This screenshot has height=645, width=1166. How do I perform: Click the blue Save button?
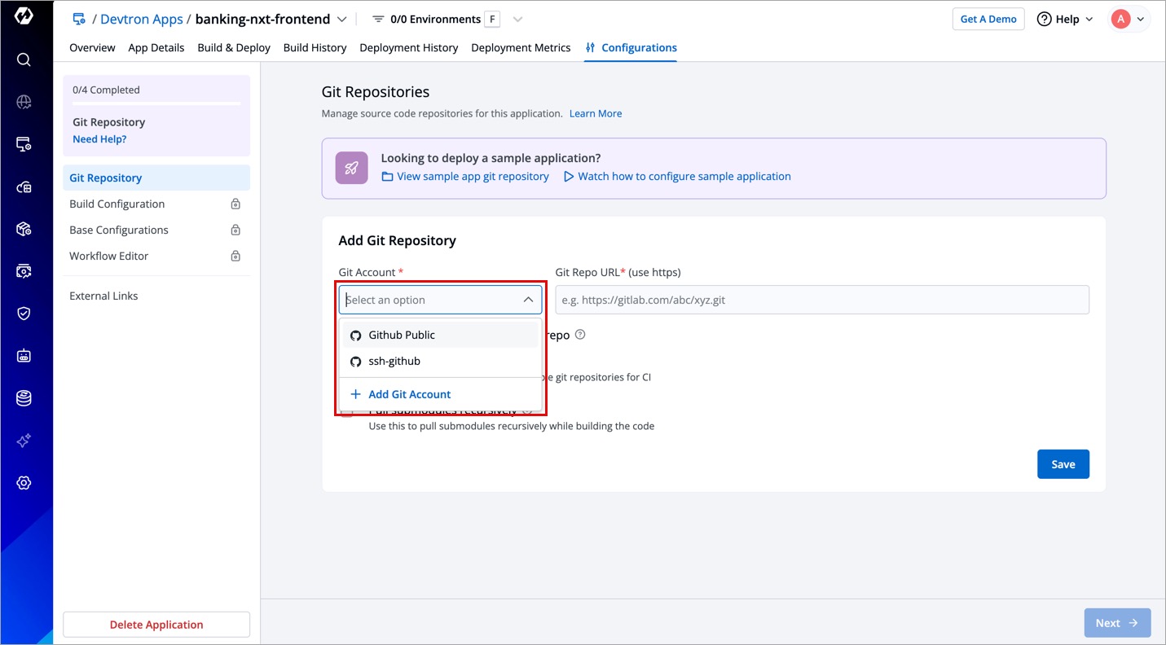(1063, 464)
